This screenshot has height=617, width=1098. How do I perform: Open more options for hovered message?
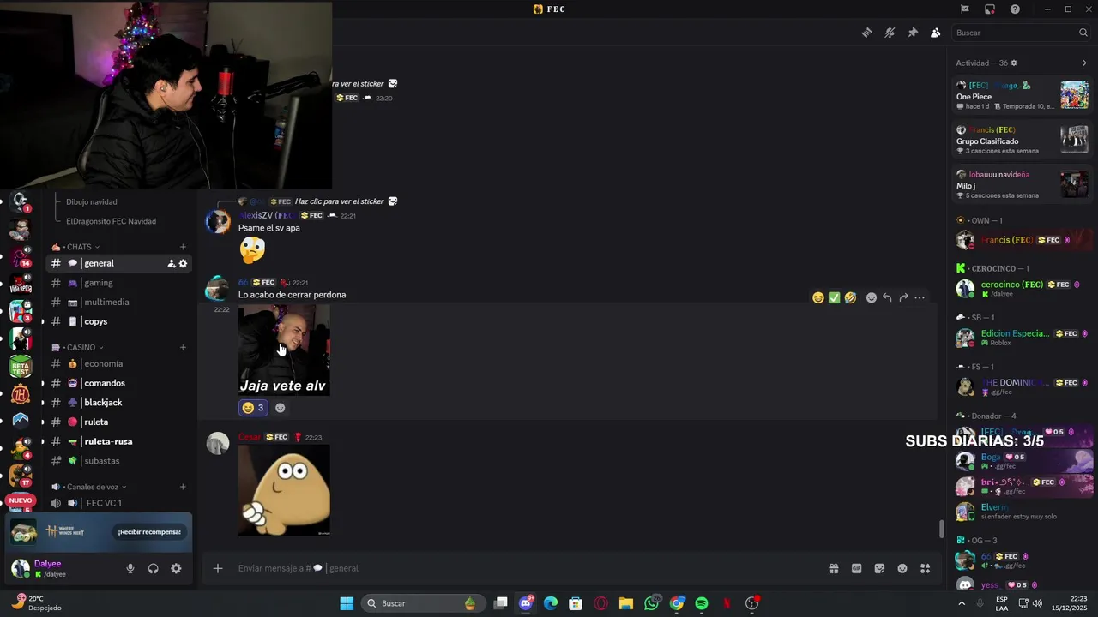[920, 297]
